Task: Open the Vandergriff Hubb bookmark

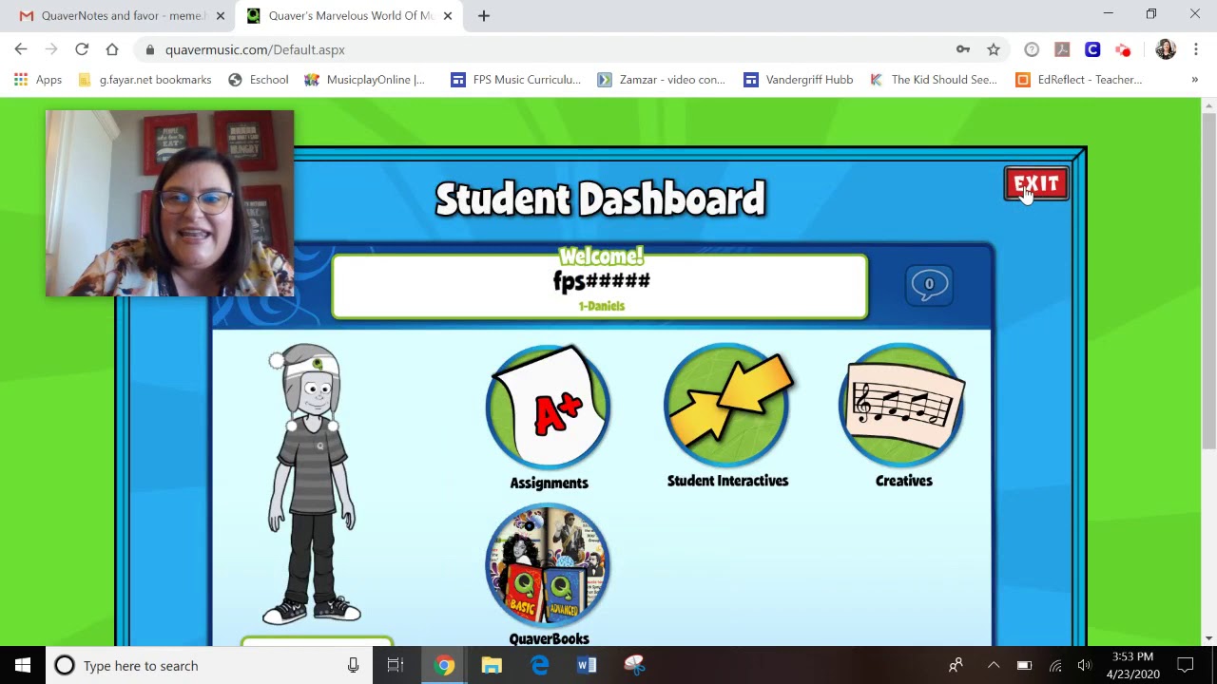Action: coord(798,80)
